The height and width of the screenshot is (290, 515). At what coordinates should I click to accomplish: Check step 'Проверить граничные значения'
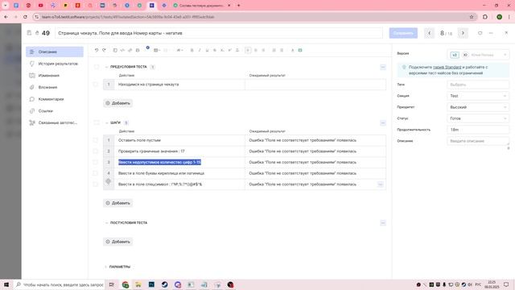pyautogui.click(x=96, y=151)
